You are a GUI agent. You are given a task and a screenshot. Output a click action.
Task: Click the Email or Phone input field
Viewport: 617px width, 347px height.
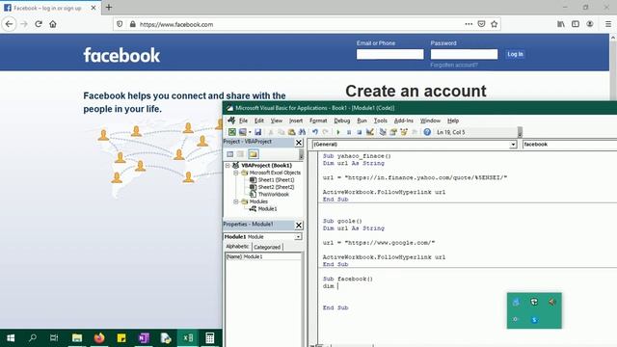click(x=389, y=54)
